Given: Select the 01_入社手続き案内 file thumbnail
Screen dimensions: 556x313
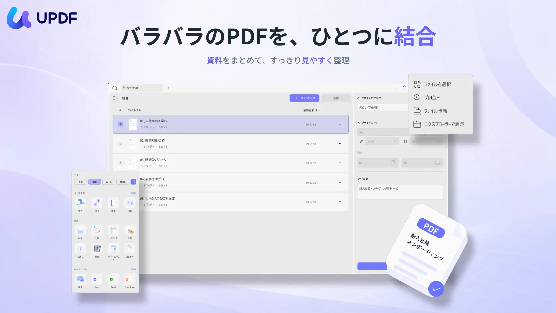Looking at the screenshot, I should [133, 124].
